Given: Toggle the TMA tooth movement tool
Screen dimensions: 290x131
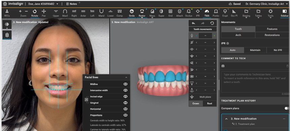Looking at the screenshot, I should pos(207,13).
